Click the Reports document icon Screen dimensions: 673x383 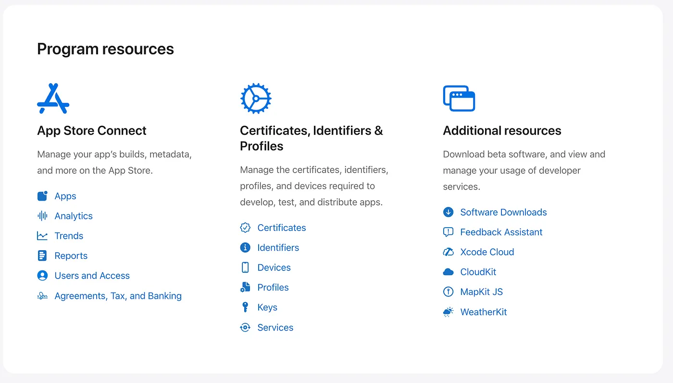point(42,255)
